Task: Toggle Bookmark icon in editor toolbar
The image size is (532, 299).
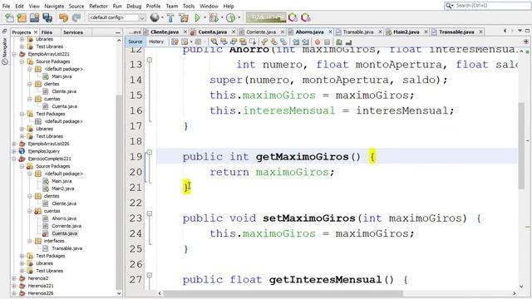Action: click(x=283, y=42)
